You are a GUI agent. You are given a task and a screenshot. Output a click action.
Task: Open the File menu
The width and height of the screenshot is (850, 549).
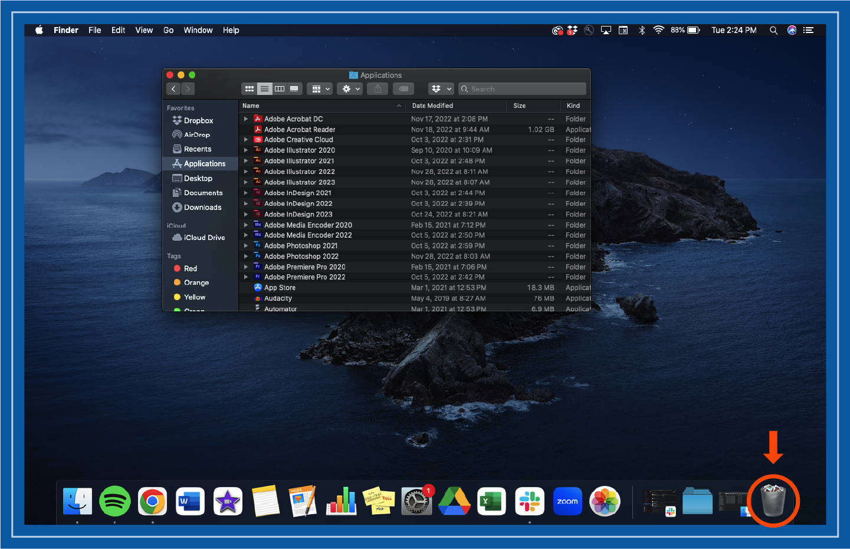coord(95,30)
